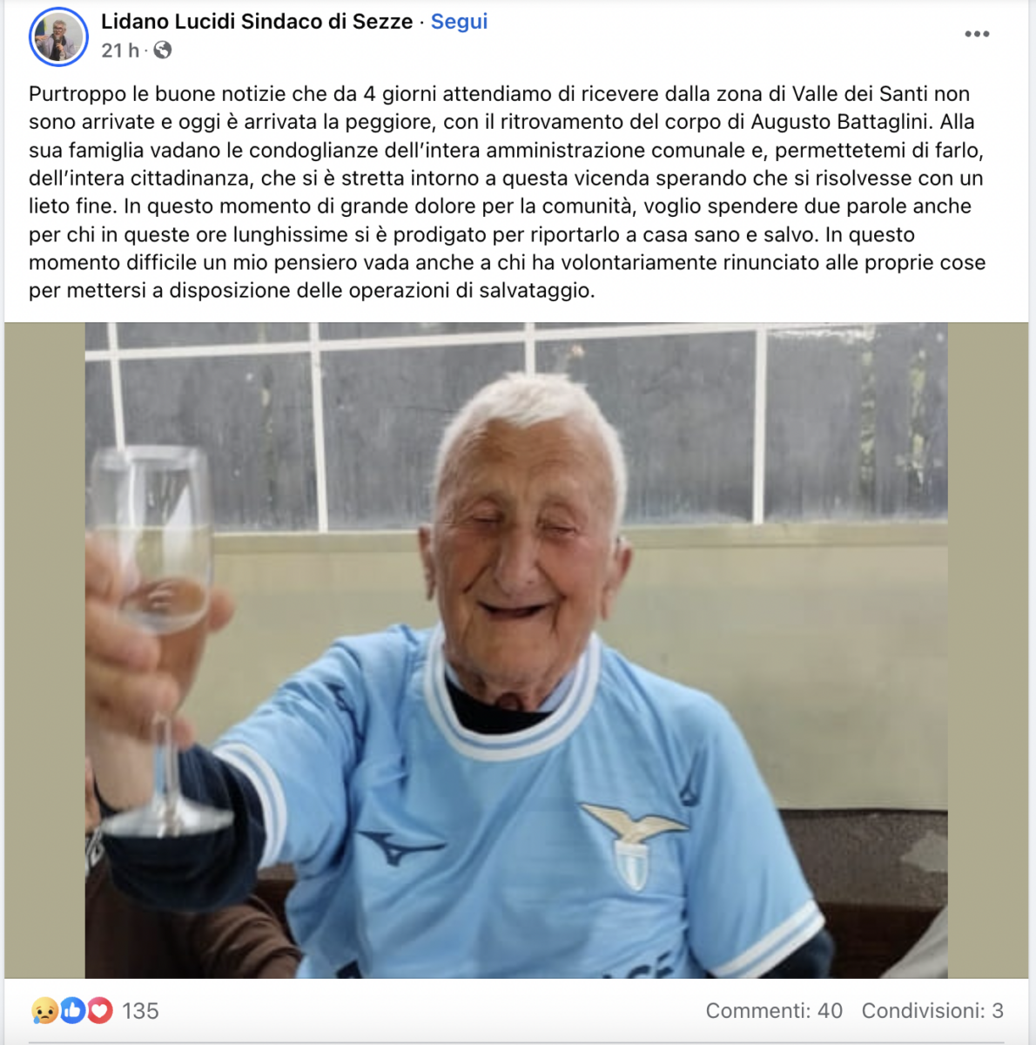Open the post photo of the man toasting
Screen dimensions: 1036x1045
[516, 650]
